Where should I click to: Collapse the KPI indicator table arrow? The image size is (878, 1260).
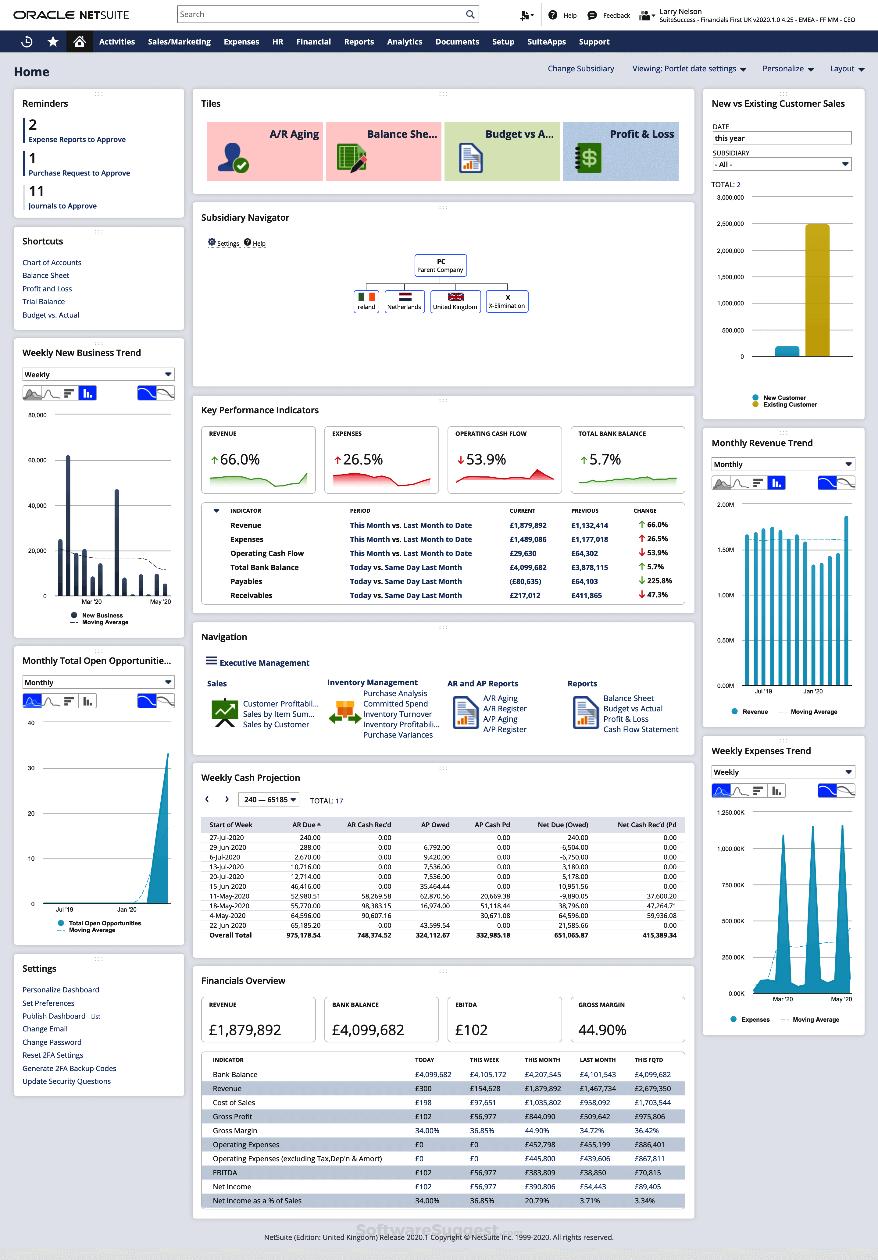pyautogui.click(x=216, y=510)
